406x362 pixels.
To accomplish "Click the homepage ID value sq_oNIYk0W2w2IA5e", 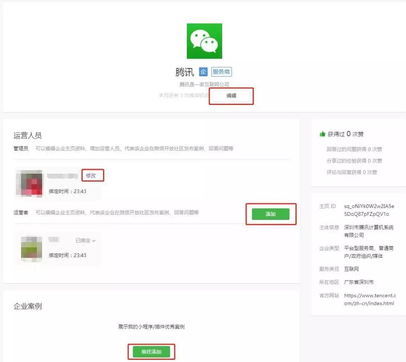I will (369, 210).
